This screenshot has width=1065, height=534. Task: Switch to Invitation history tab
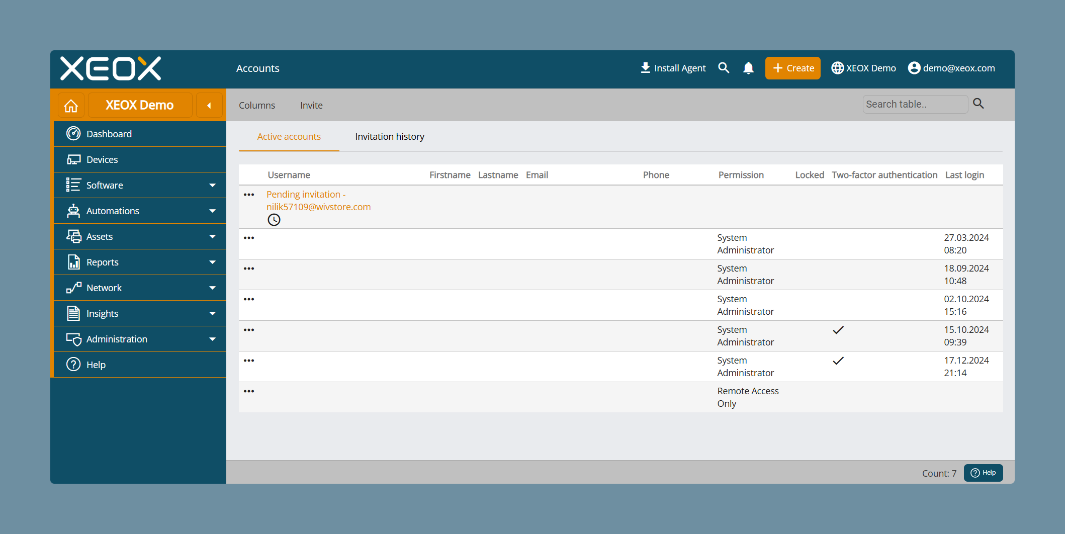[390, 137]
